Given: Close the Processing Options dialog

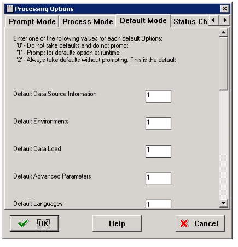Looking at the screenshot, I should (225, 9).
